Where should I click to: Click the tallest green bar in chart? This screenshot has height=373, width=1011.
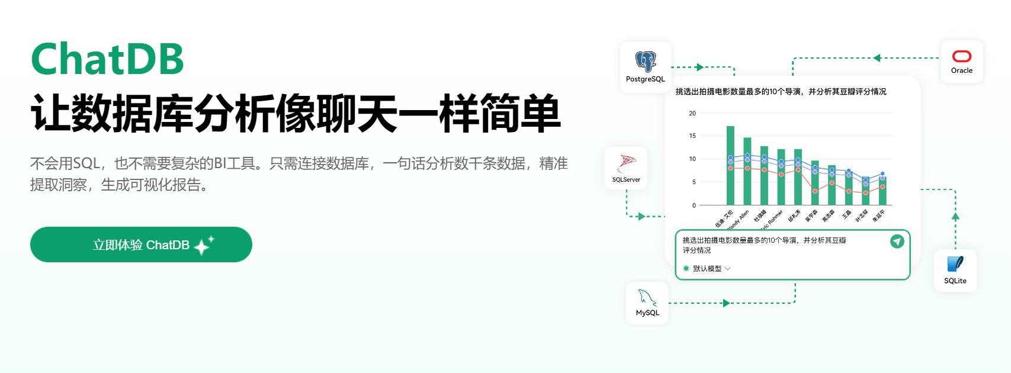(730, 166)
